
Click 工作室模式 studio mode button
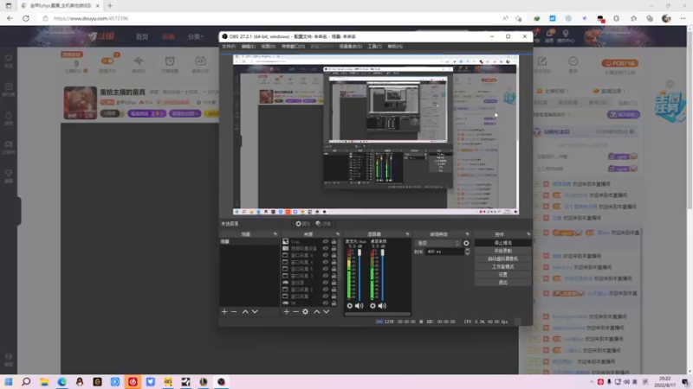[x=502, y=266]
